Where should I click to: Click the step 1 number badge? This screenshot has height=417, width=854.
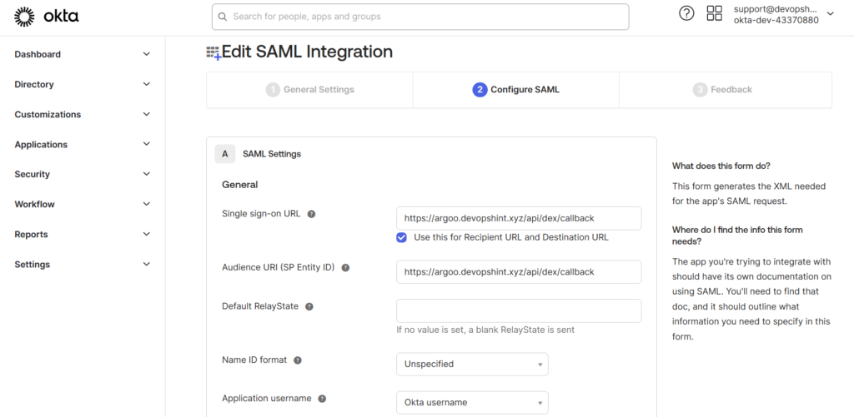click(x=273, y=90)
